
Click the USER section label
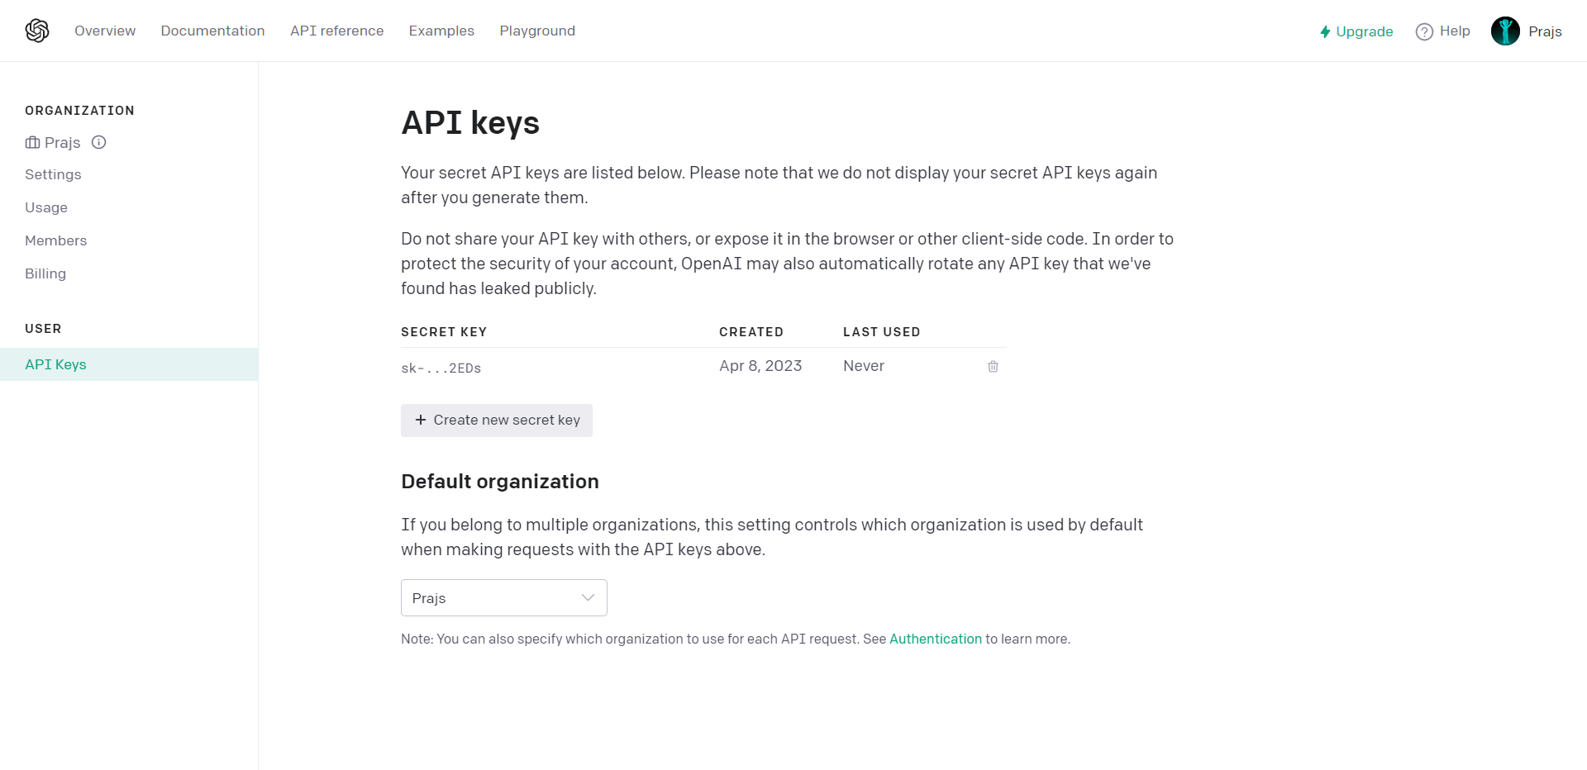pos(43,329)
